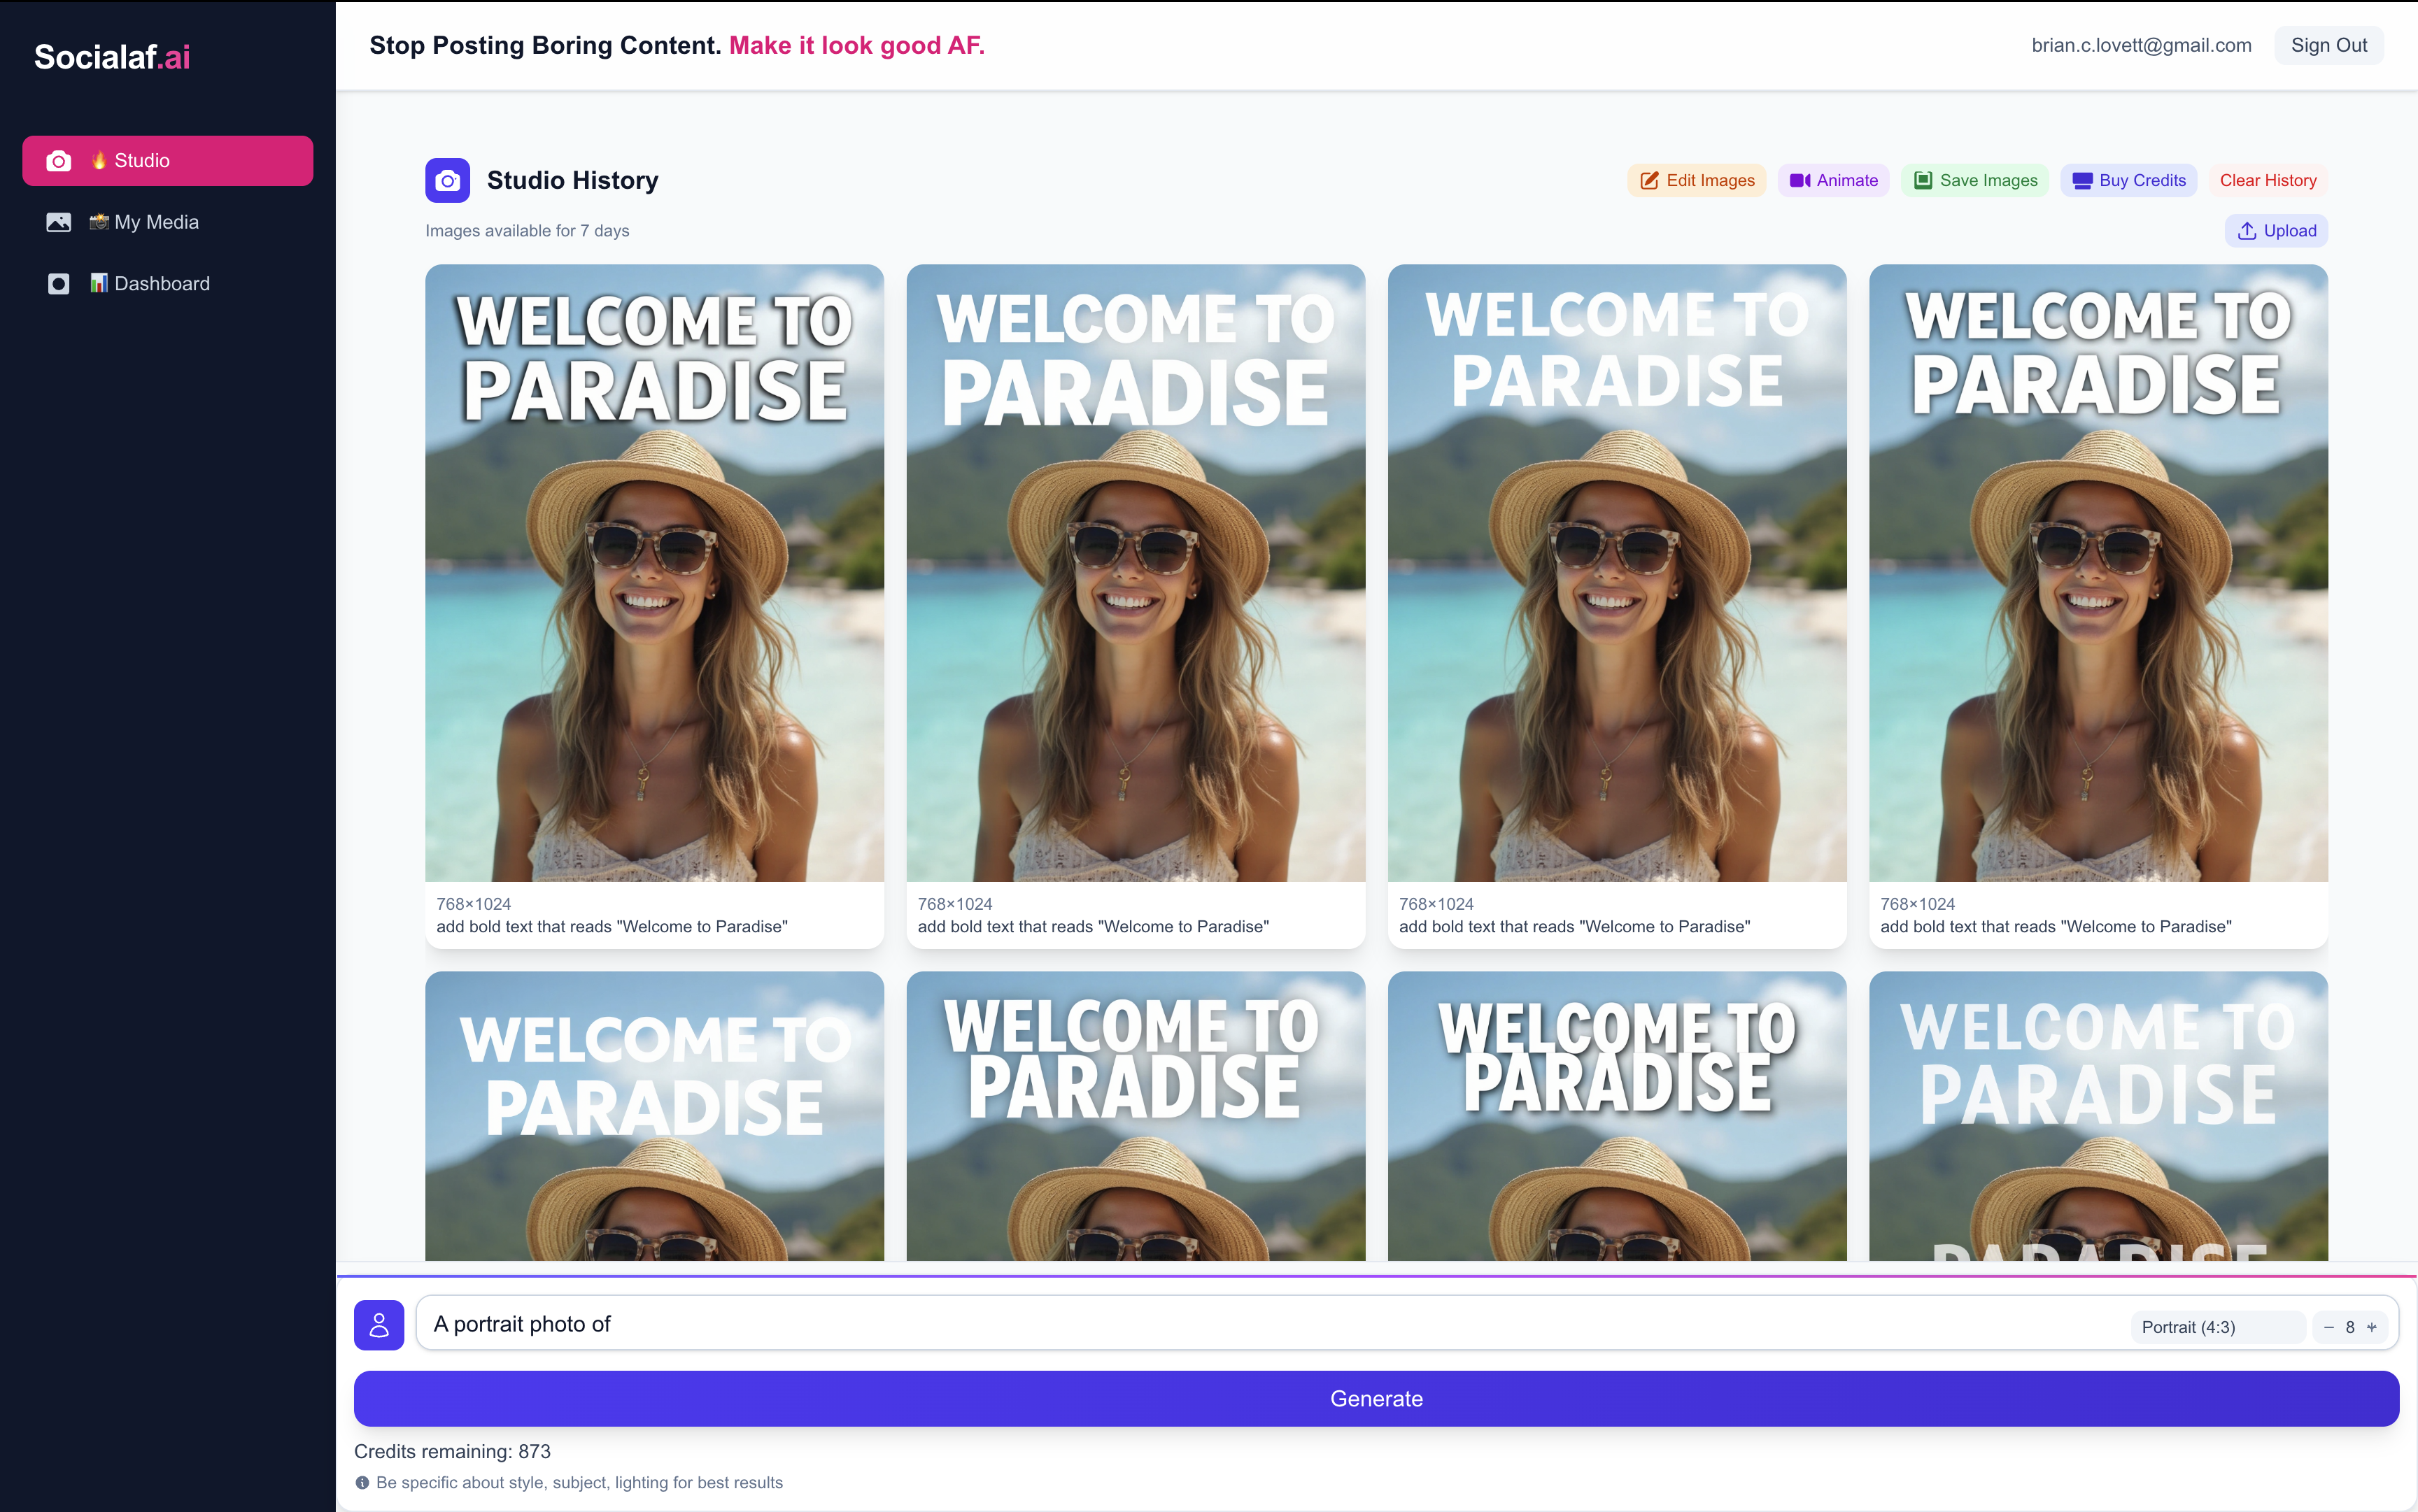
Task: Click the 'Make it look good AF.' tagline
Action: 857,45
